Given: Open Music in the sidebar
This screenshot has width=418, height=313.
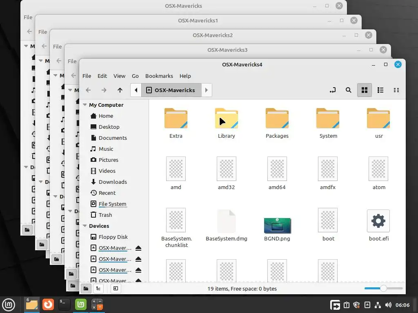Looking at the screenshot, I should coord(106,149).
